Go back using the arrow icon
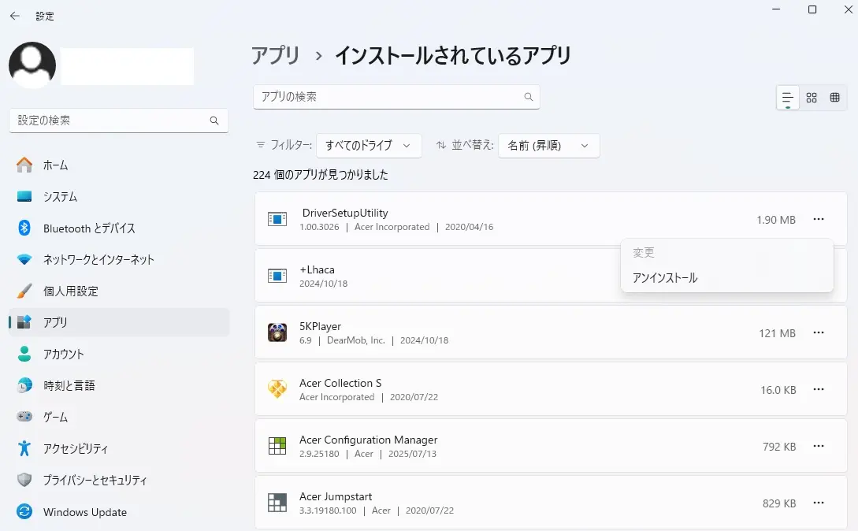The image size is (858, 531). pyautogui.click(x=15, y=16)
